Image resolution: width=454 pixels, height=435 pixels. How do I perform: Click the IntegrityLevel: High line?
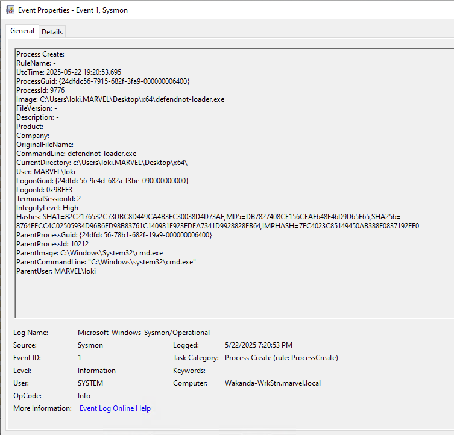point(47,208)
